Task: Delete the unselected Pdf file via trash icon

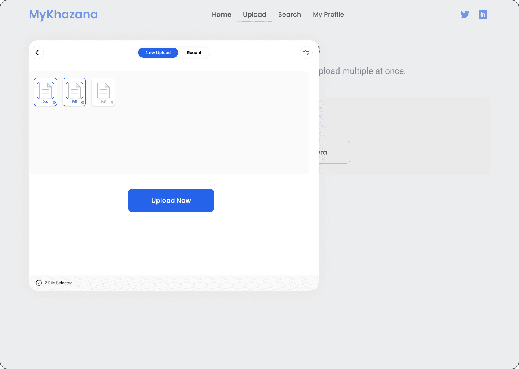Action: (x=112, y=103)
